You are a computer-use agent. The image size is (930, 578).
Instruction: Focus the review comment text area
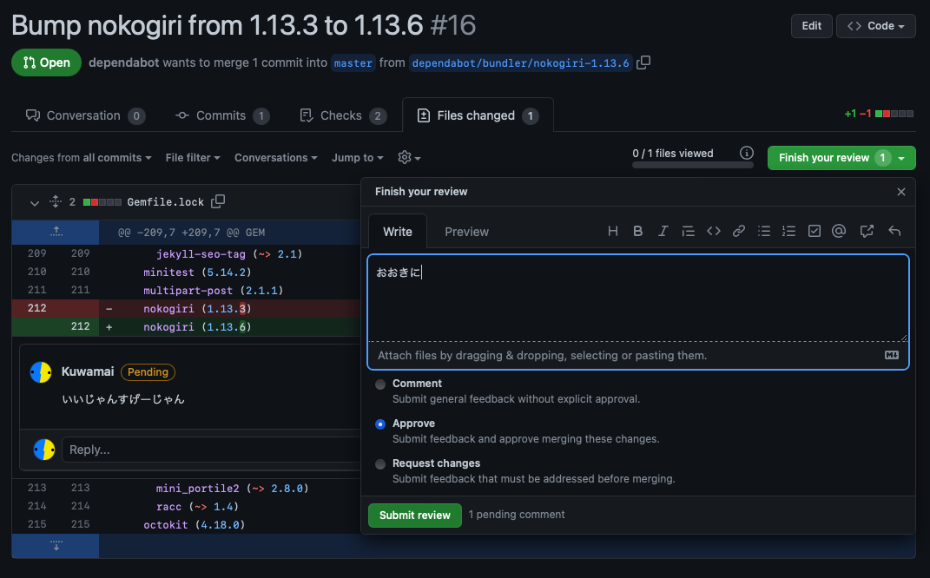[637, 299]
